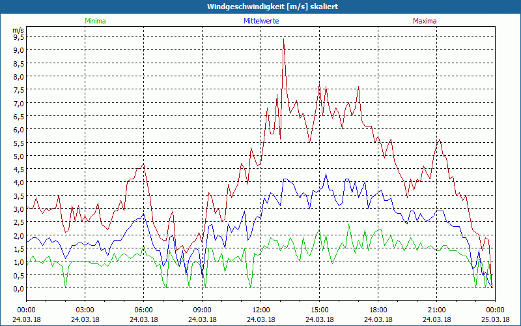Click the 2,5 y-axis tick label
The image size is (521, 326).
[18, 222]
